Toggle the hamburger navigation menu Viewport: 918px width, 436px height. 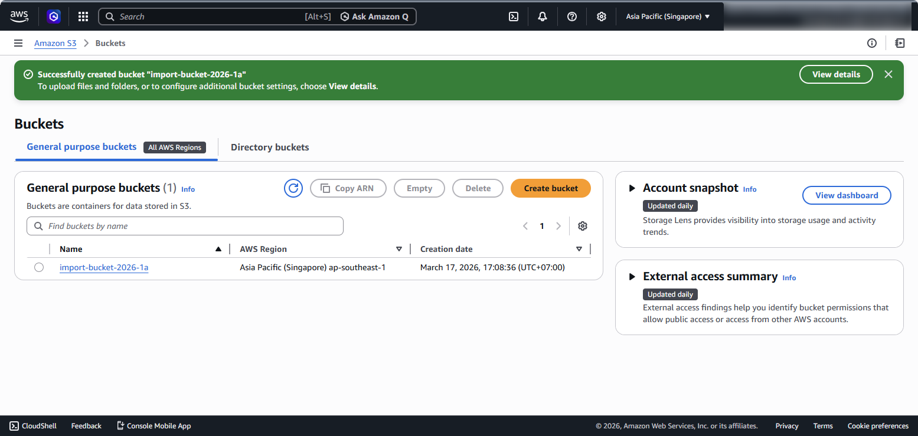[x=18, y=43]
